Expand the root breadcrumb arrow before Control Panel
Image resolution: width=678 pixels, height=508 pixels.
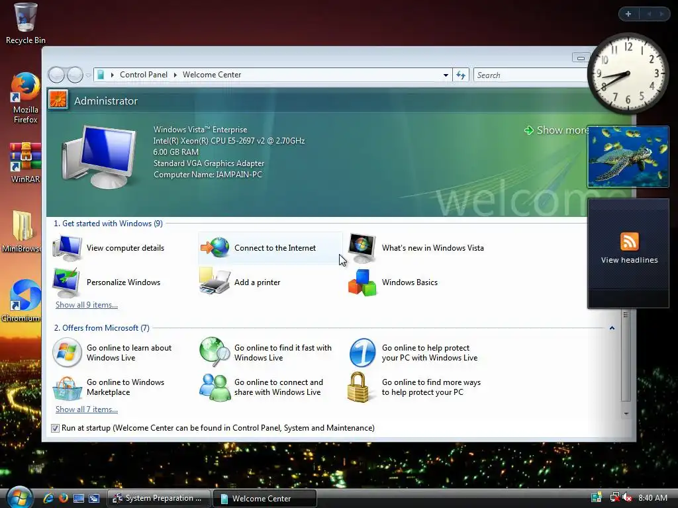pos(112,75)
